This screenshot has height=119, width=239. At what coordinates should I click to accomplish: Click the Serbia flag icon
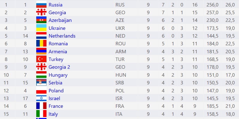pos(41,82)
